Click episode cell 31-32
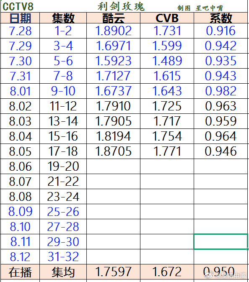The width and height of the screenshot is (249, 282). 63,256
